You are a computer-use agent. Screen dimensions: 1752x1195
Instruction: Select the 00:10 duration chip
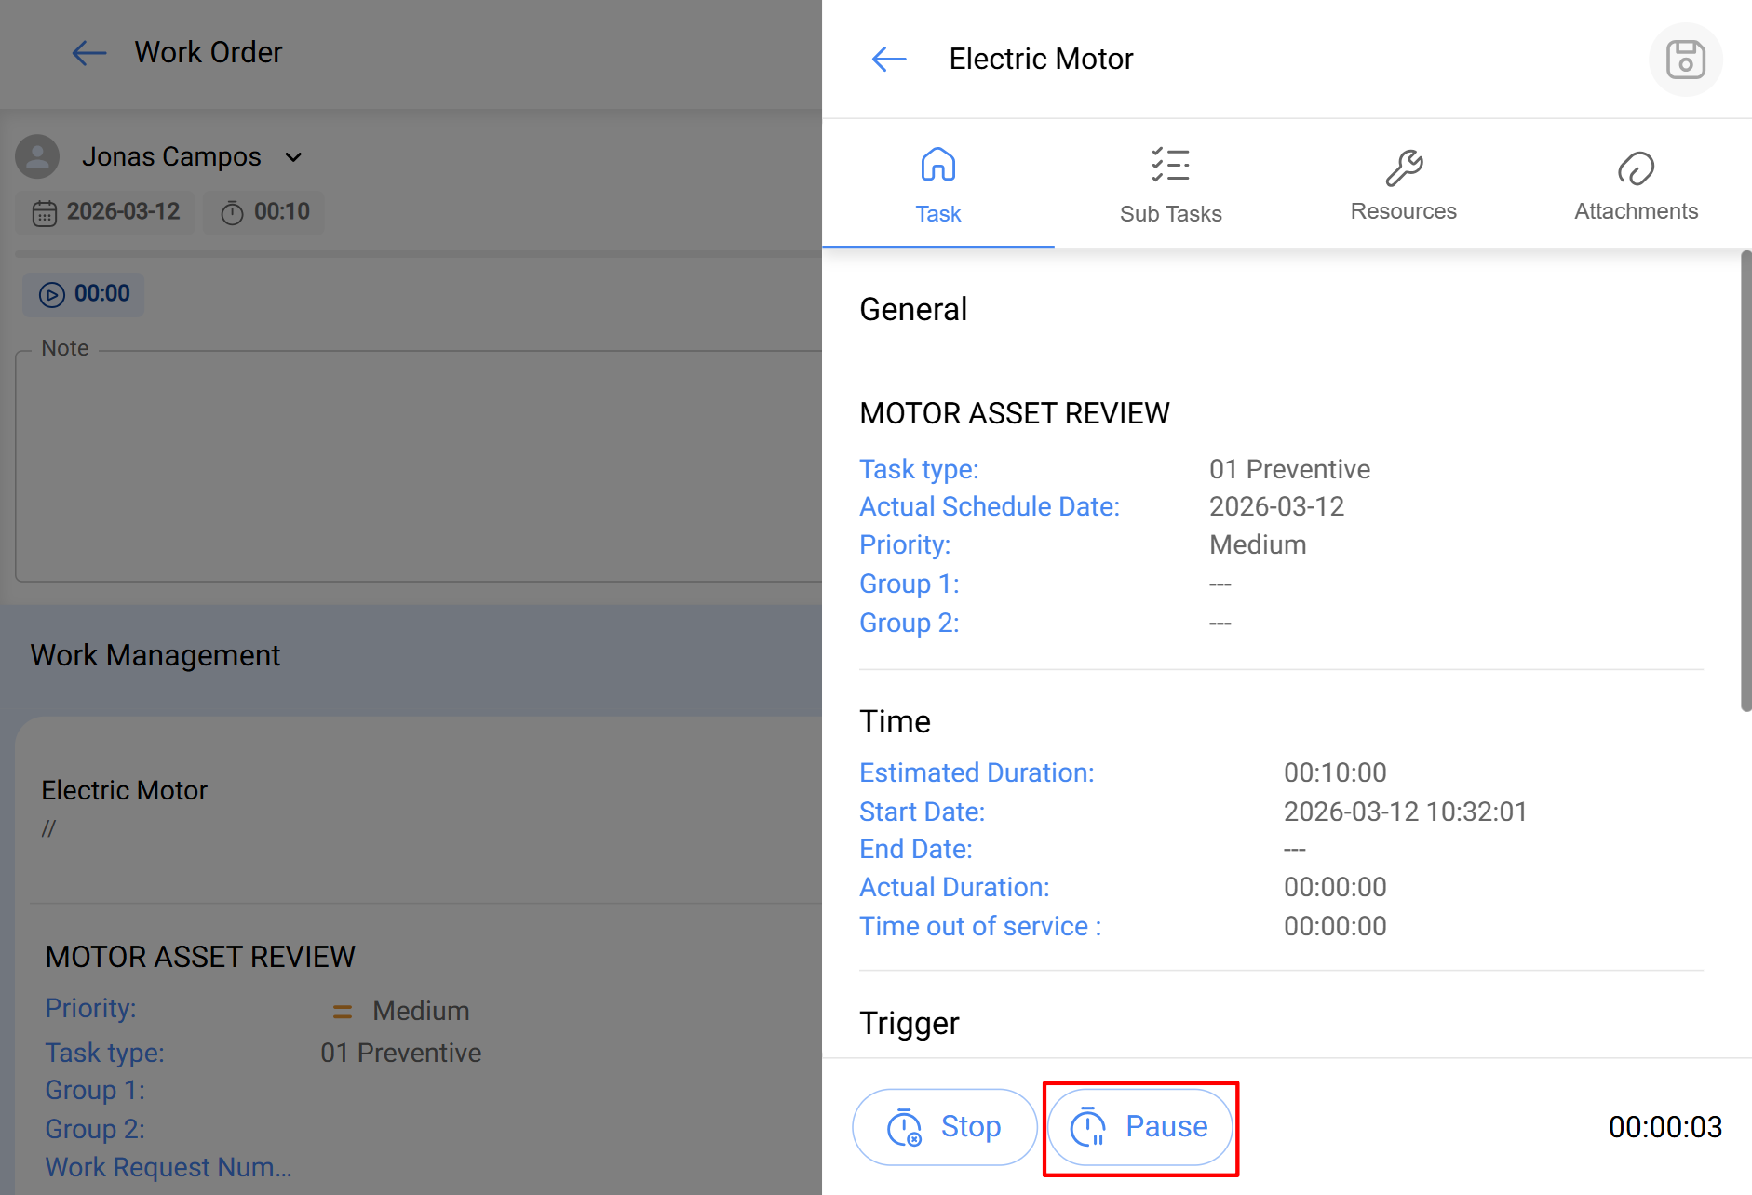coord(265,212)
